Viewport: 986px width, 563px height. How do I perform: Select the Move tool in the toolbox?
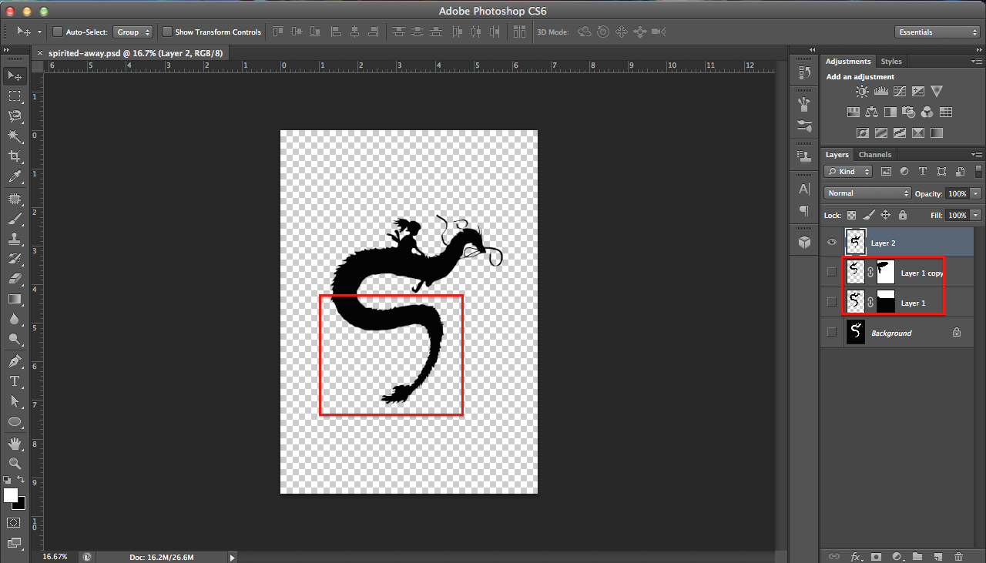click(x=15, y=75)
